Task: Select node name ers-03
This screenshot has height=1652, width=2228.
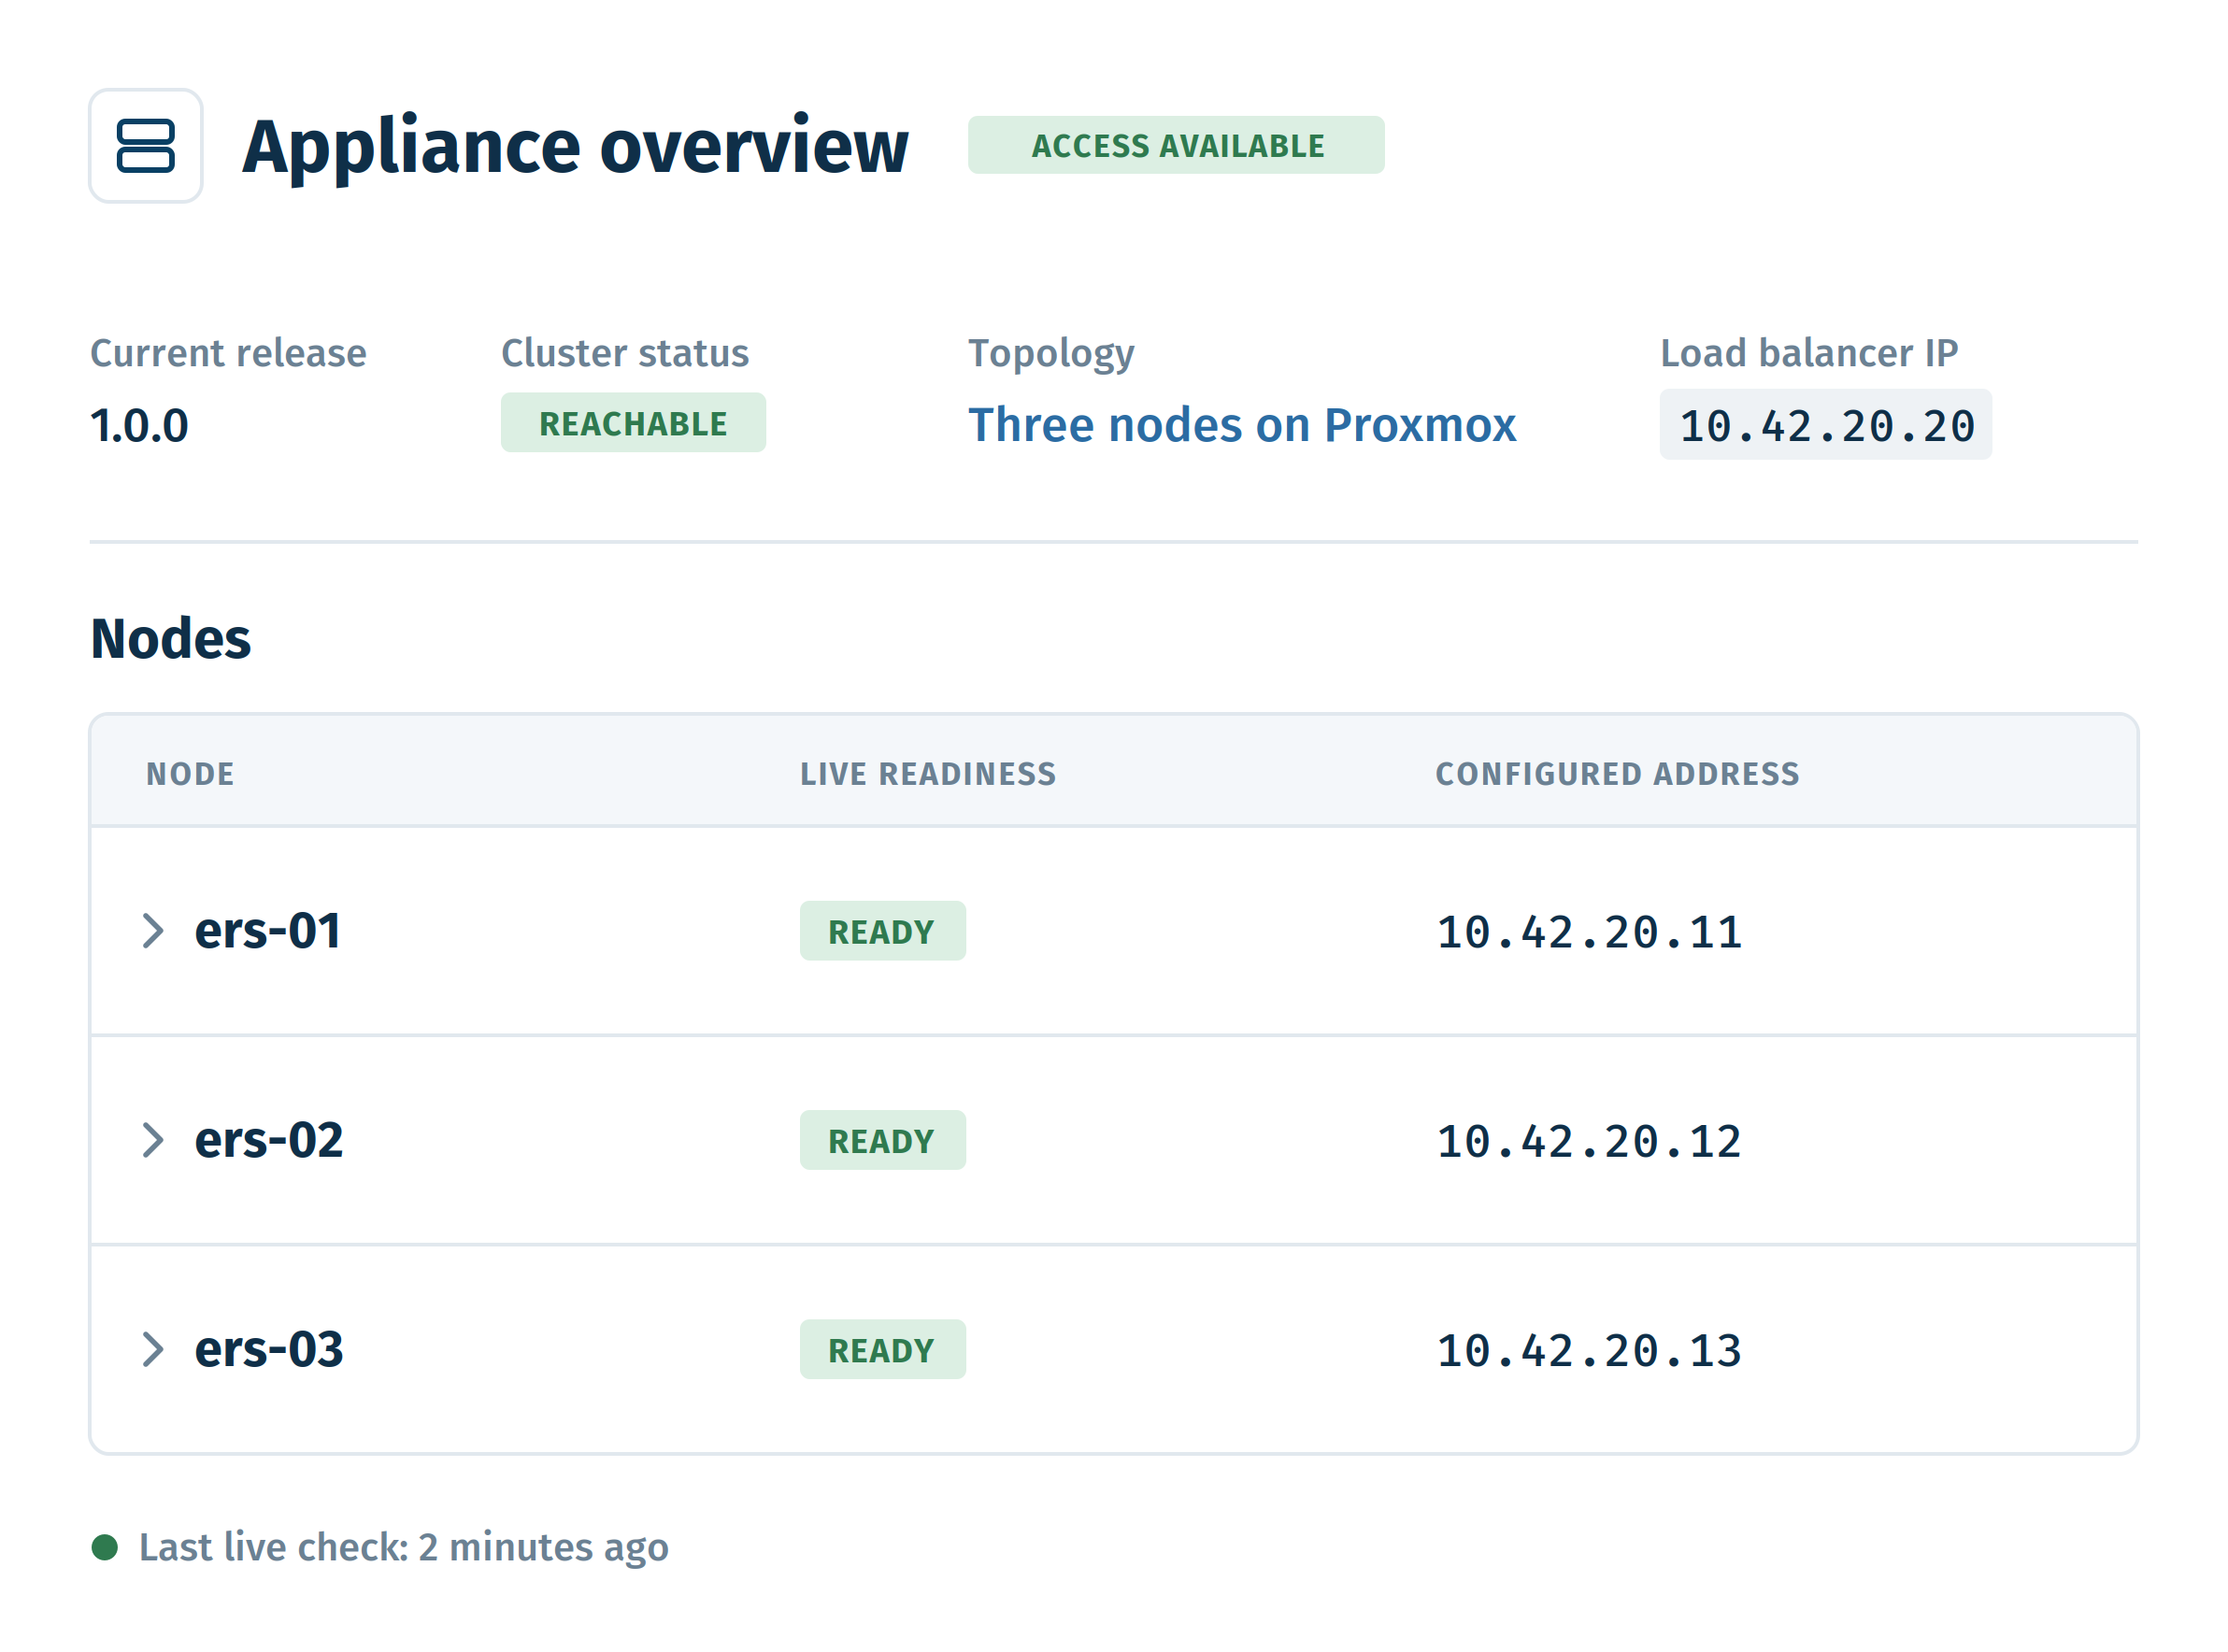Action: (268, 1349)
